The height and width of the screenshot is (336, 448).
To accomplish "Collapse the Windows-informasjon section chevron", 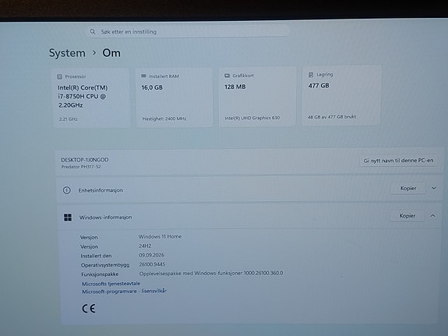I will 433,216.
